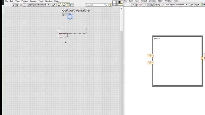
Task: Click the output variable label
Action: coord(76,10)
